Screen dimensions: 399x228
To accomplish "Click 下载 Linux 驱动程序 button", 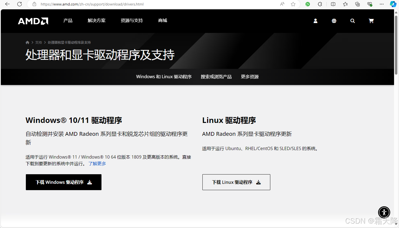I will tap(236, 182).
